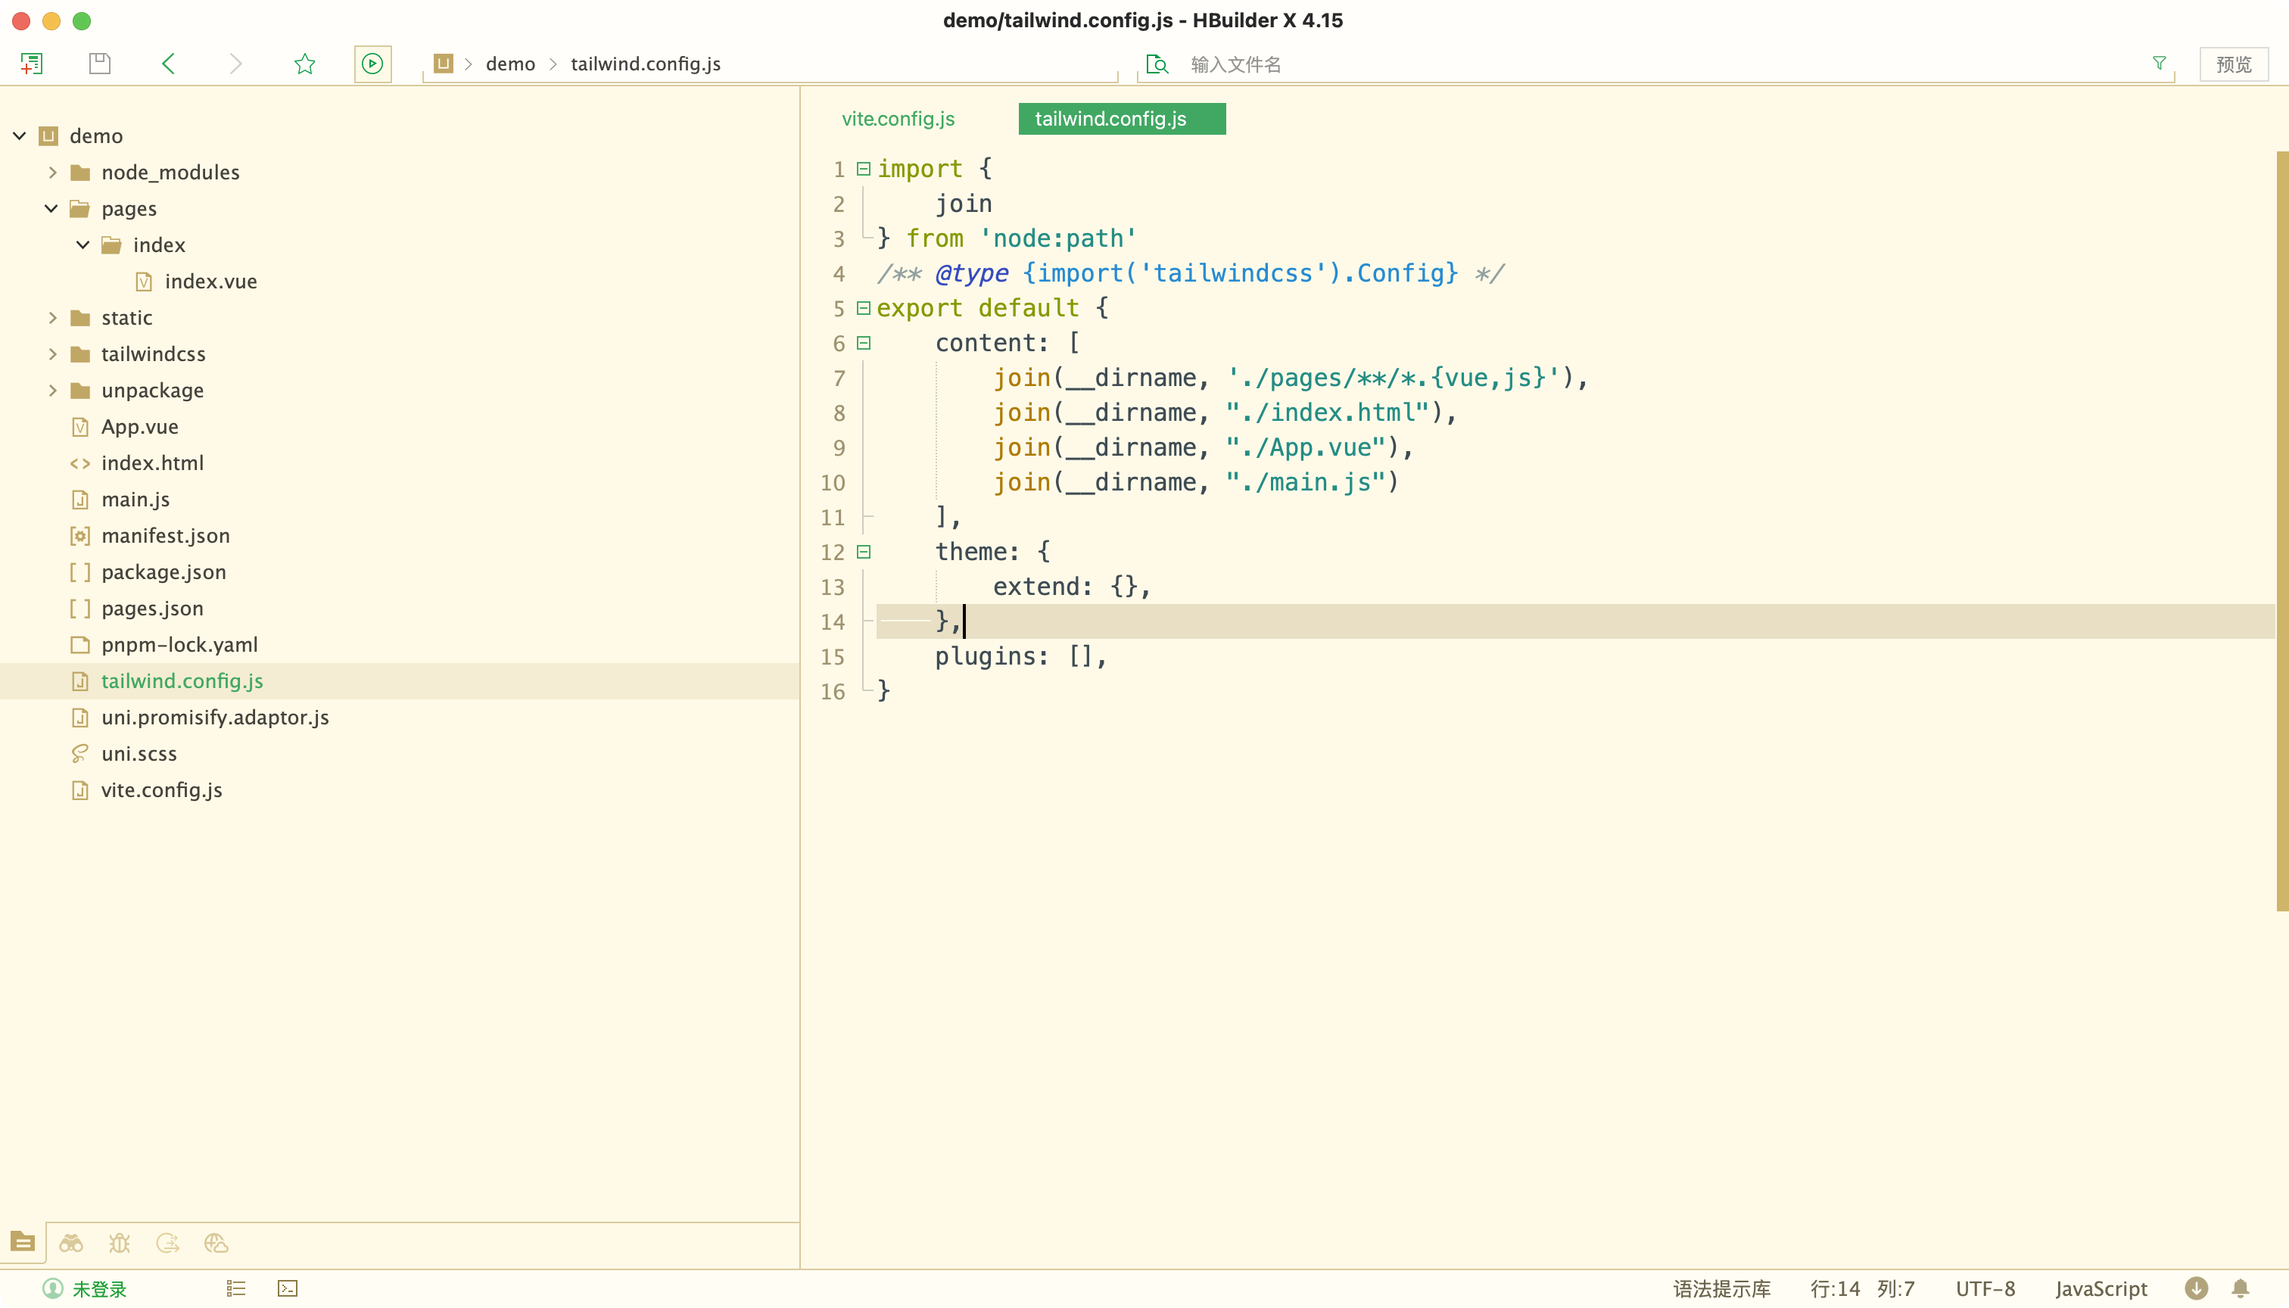
Task: Click the demo breadcrumb segment
Action: [510, 64]
